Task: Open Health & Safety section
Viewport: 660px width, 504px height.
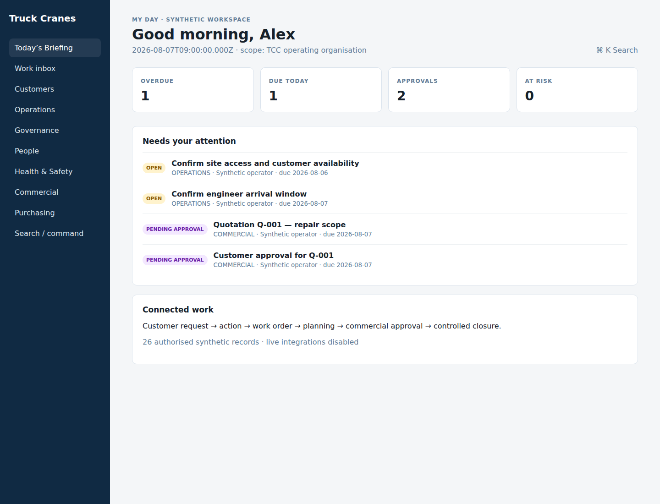Action: tap(55, 171)
